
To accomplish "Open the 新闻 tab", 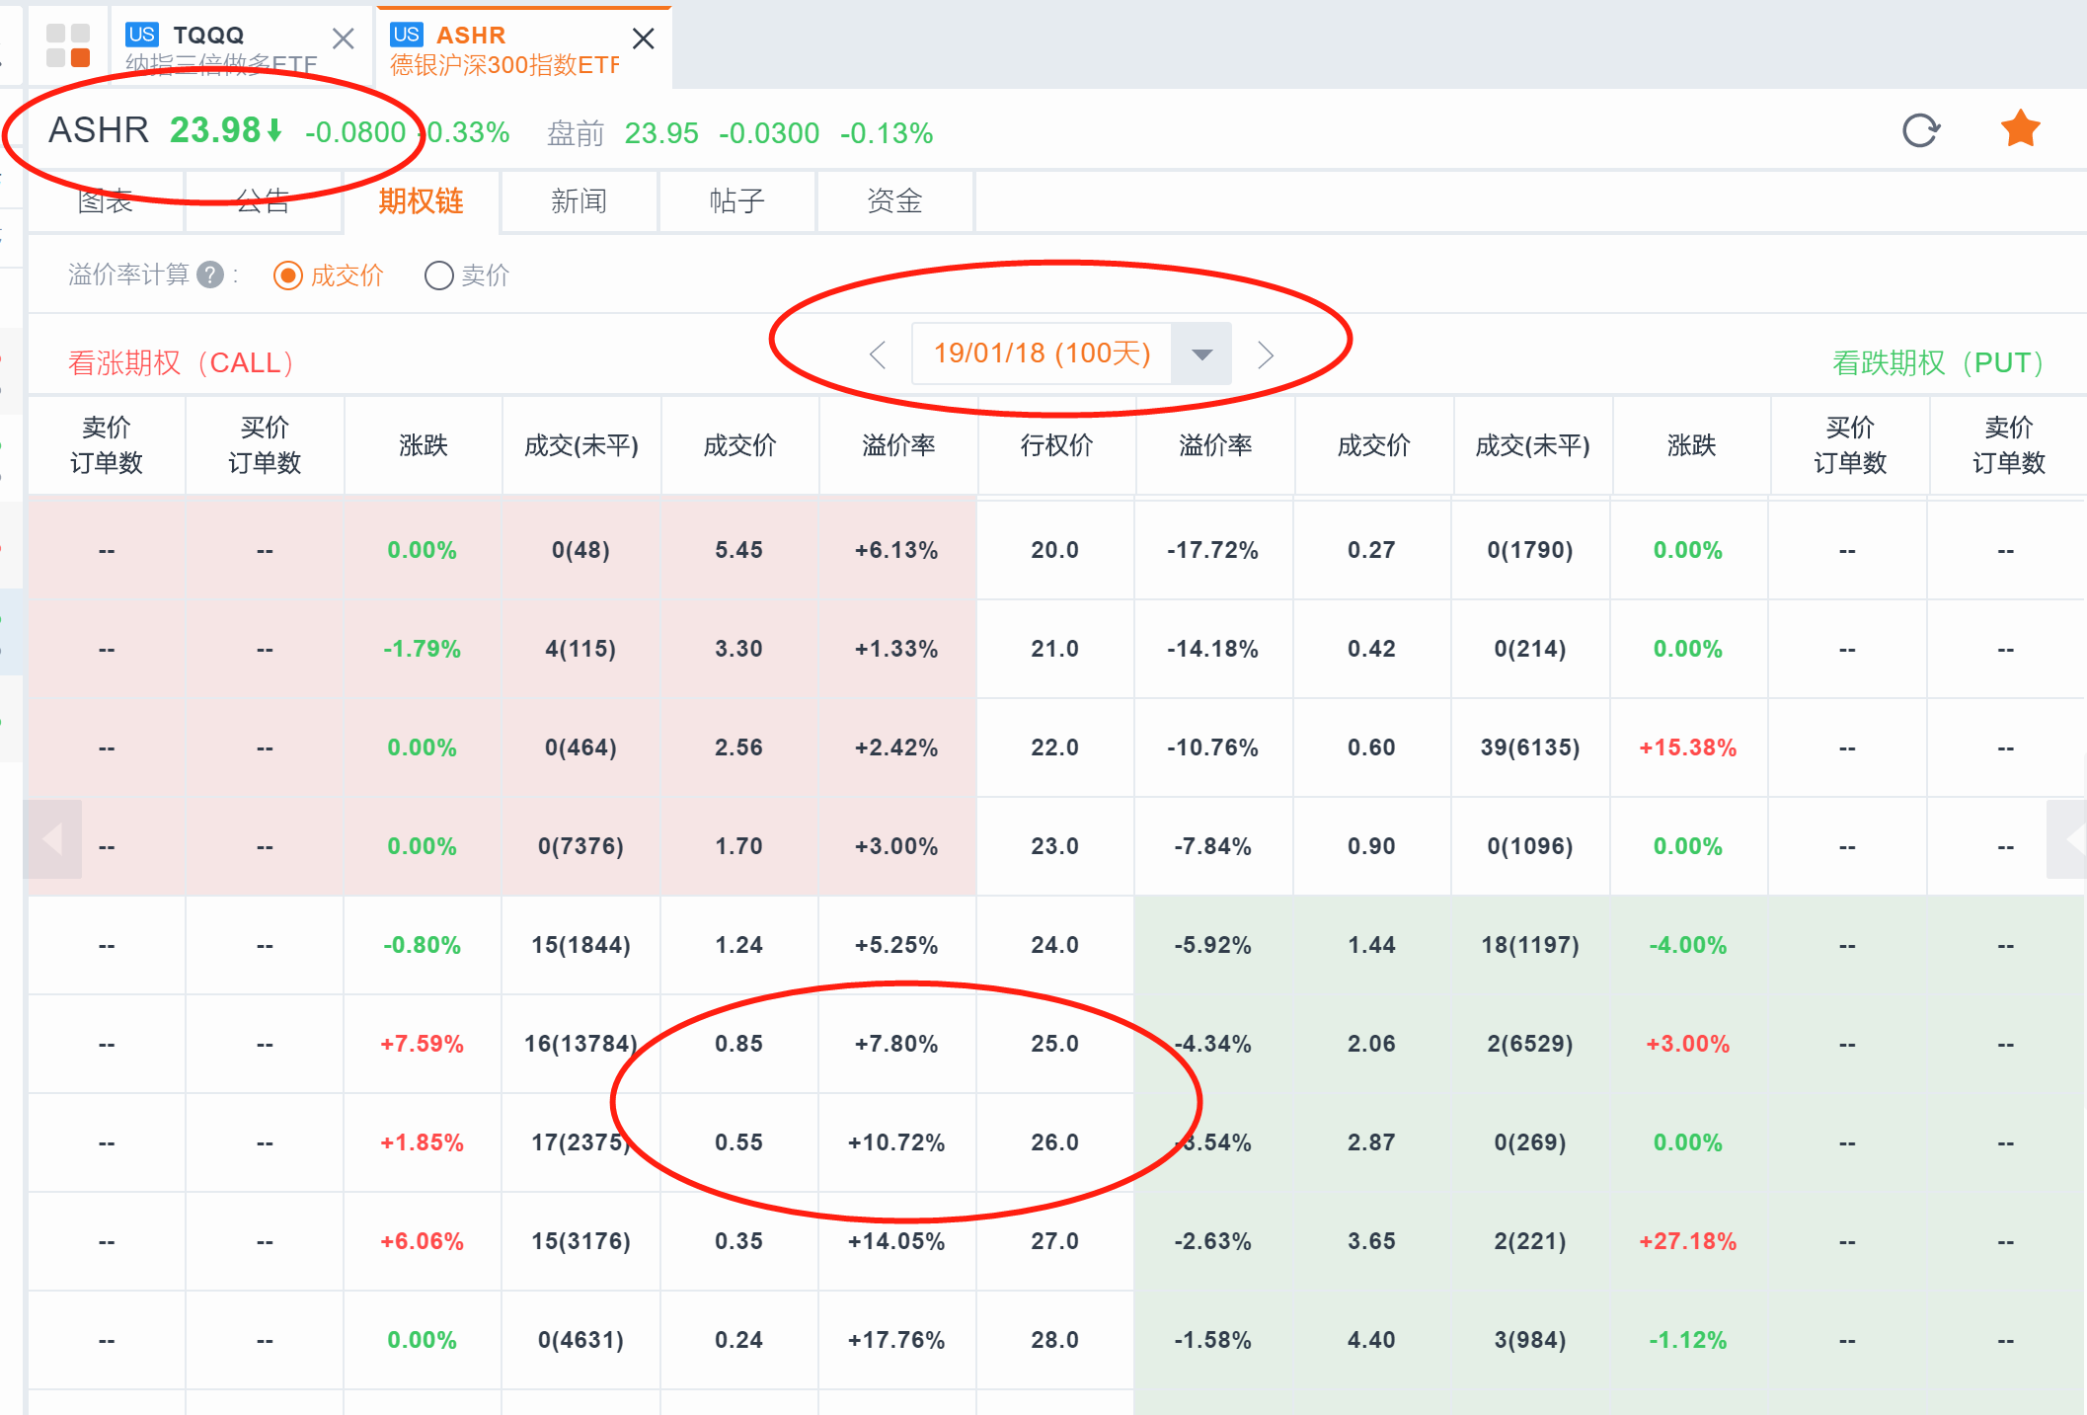I will (x=580, y=201).
